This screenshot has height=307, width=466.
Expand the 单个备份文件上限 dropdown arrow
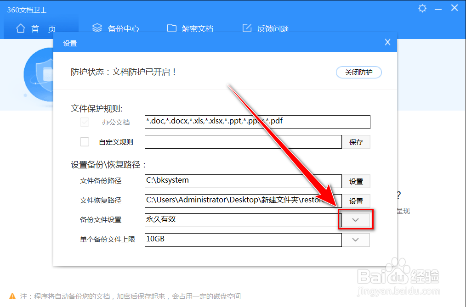pyautogui.click(x=355, y=240)
